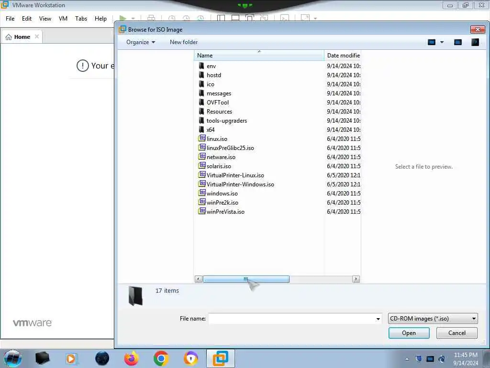Select VirtualPrinter-Linux.iso in the file list
Viewport: 490px width, 368px height.
(235, 175)
